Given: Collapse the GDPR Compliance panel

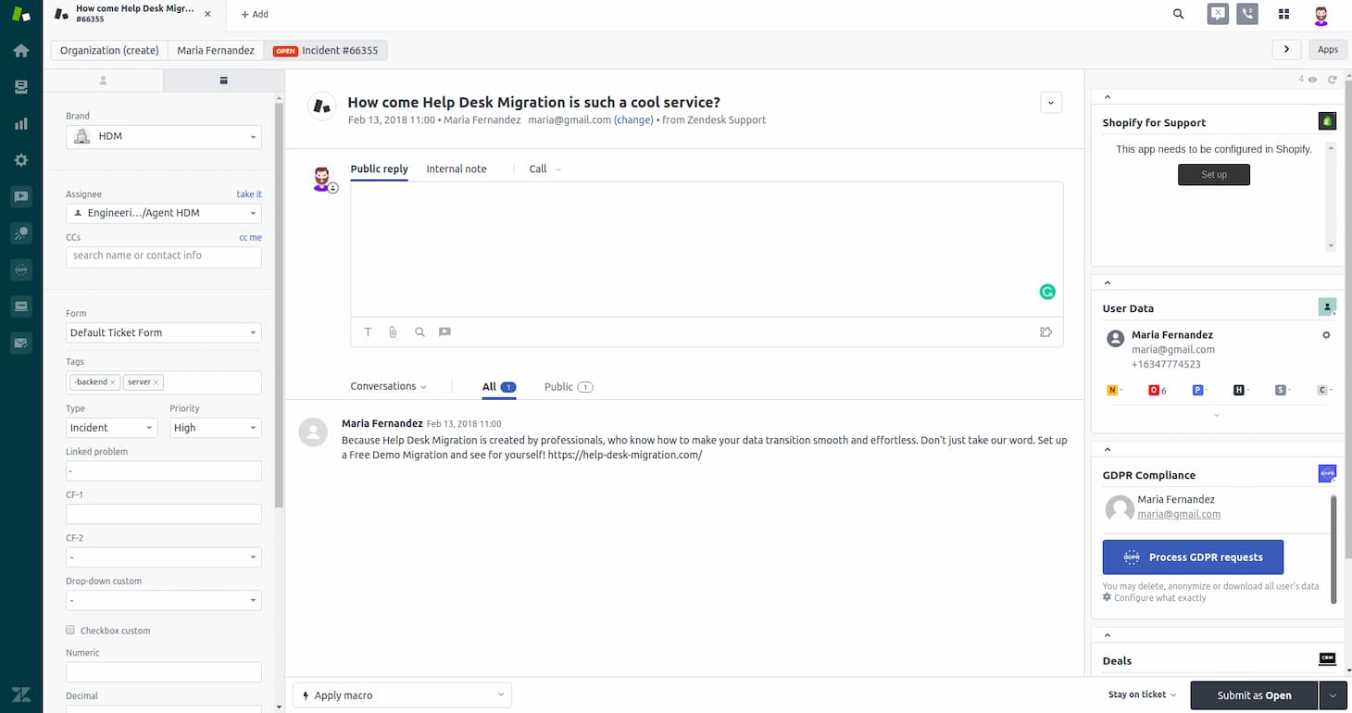Looking at the screenshot, I should coord(1108,449).
